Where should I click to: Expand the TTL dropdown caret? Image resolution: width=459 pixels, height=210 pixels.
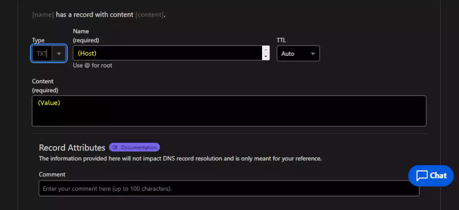click(313, 54)
